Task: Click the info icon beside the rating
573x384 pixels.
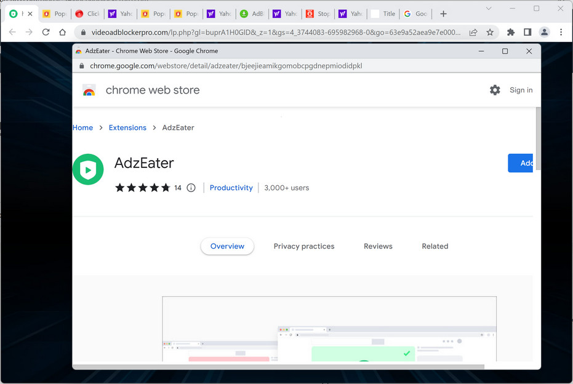Action: 191,188
